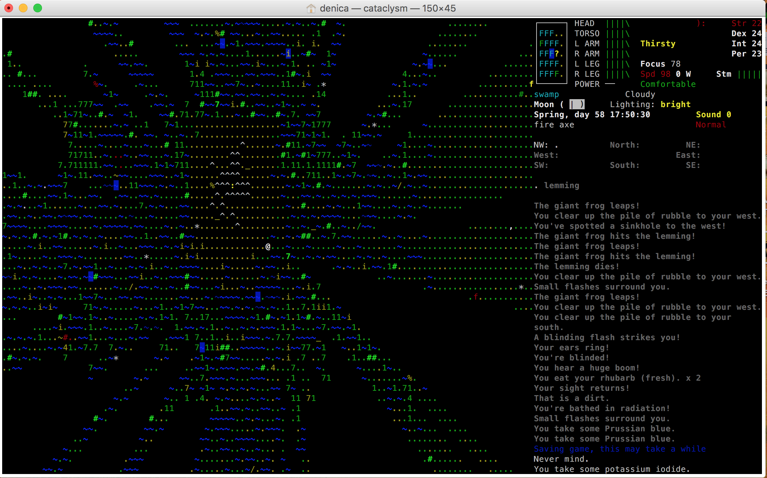Image resolution: width=767 pixels, height=478 pixels.
Task: Select the 'Per 23' stat
Action: pos(746,54)
